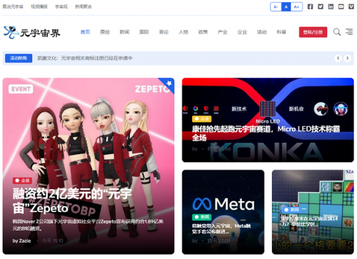
Task: Show previous headline in news ticker
Action: (338, 58)
